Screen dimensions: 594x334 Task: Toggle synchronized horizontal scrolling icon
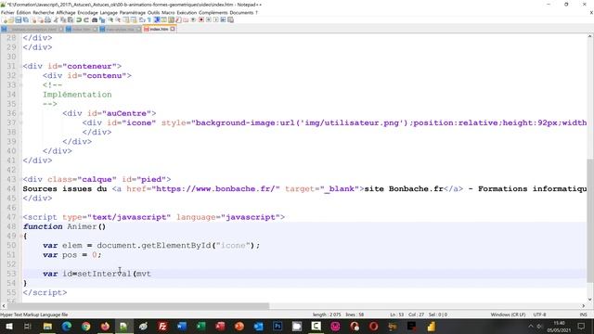coord(134,19)
